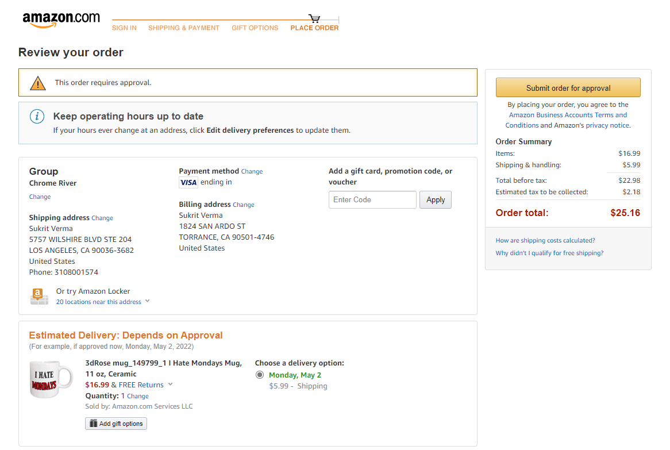Select Monday, May 2 delivery option
Image resolution: width=670 pixels, height=450 pixels.
coord(260,375)
